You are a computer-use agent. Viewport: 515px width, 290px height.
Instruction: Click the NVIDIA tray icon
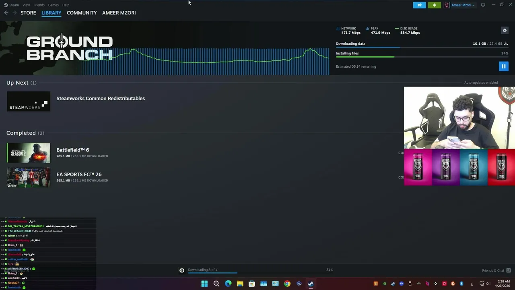click(384, 284)
